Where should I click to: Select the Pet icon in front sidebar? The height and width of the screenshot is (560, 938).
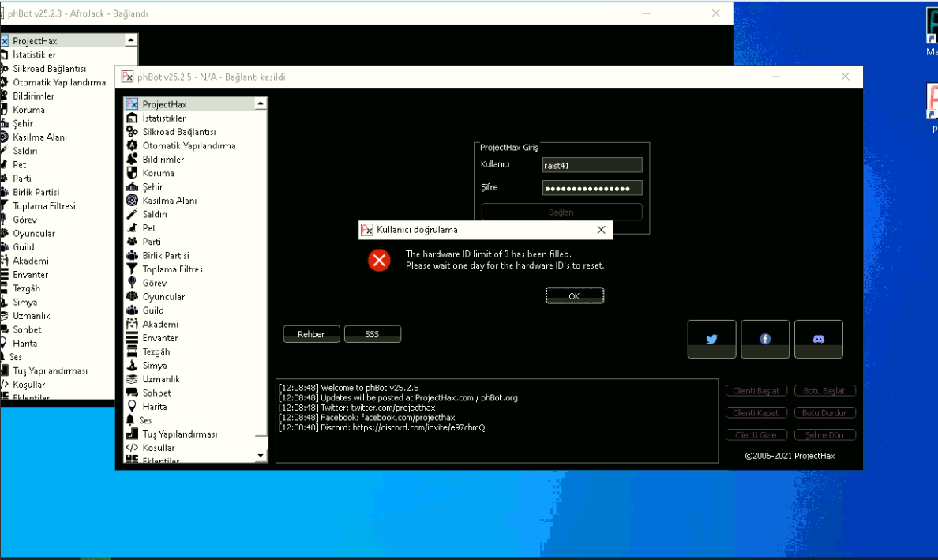click(133, 228)
